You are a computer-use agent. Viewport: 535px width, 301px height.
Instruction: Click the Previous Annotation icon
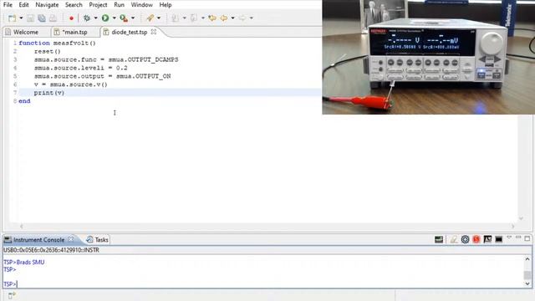(194, 18)
